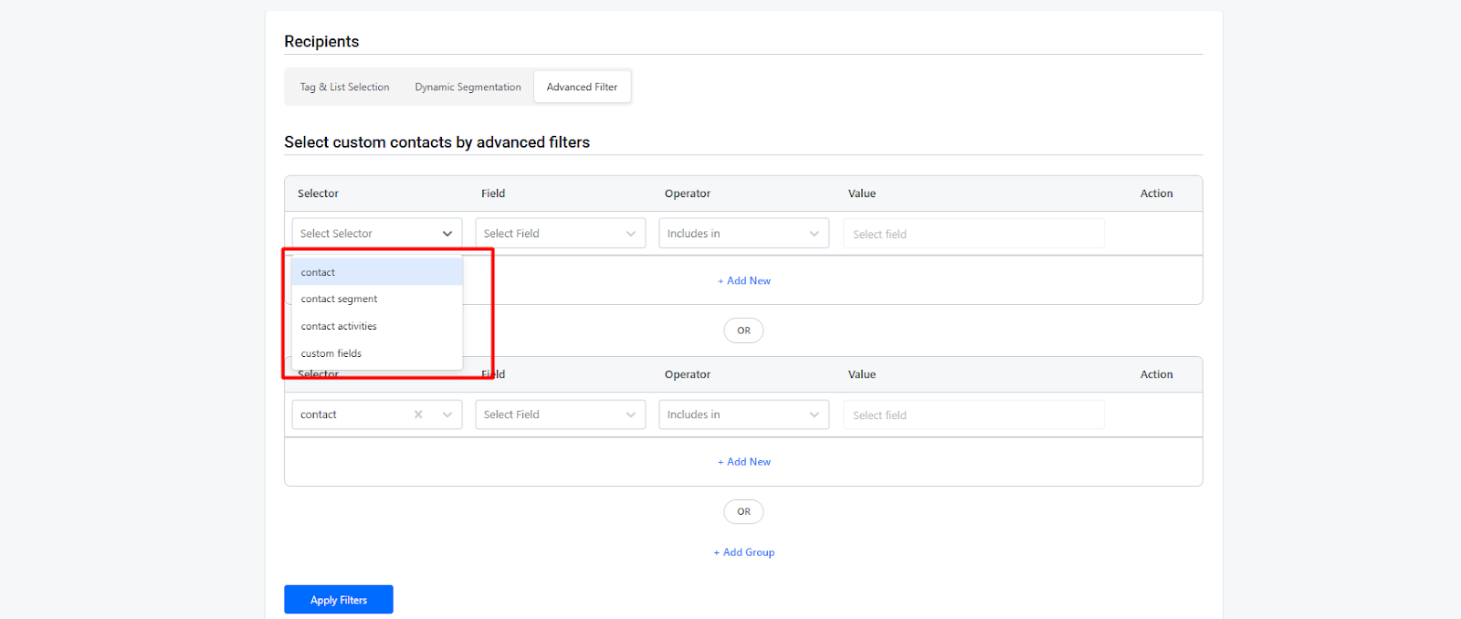The height and width of the screenshot is (619, 1461).
Task: Select the Advanced Filter tab
Action: (x=582, y=87)
